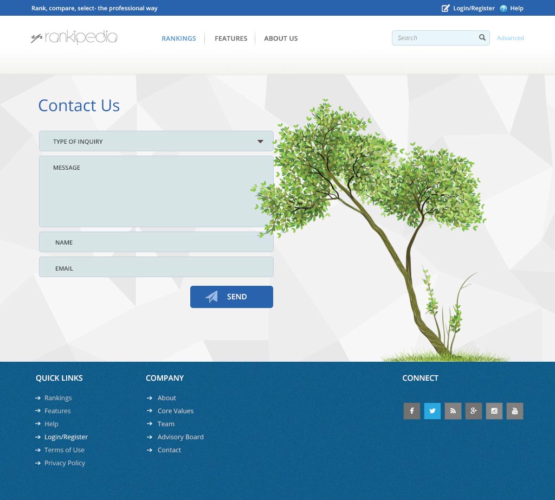Open the Terms of Use link
Image resolution: width=555 pixels, height=500 pixels.
pyautogui.click(x=64, y=450)
